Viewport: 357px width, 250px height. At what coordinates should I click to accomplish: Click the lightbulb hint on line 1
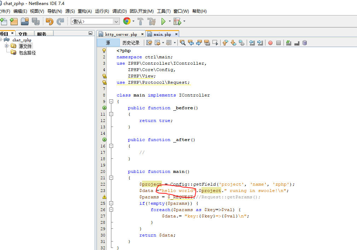click(x=104, y=51)
